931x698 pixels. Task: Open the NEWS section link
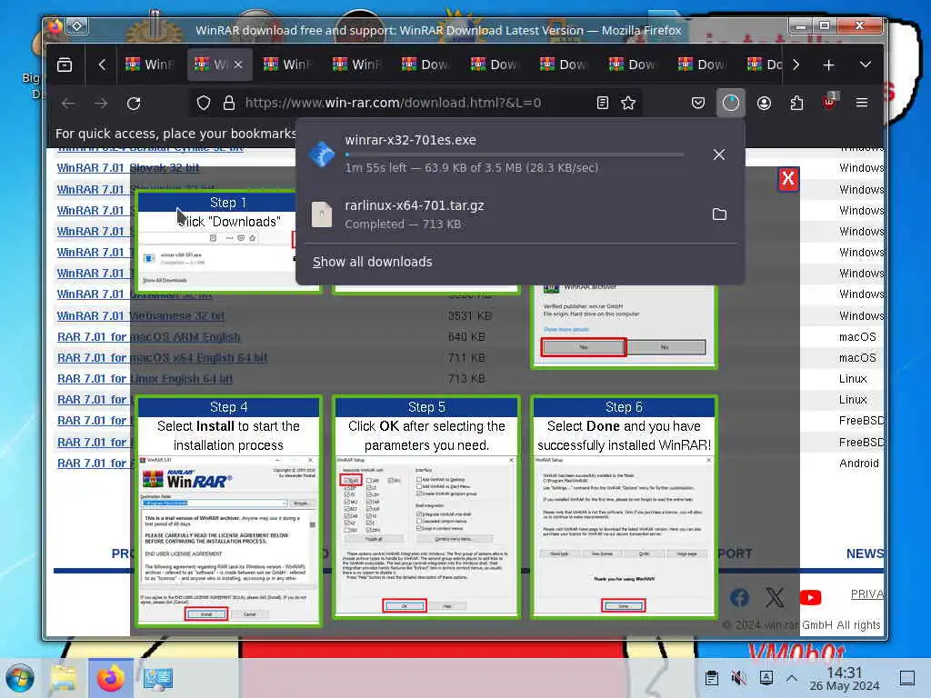pos(865,553)
